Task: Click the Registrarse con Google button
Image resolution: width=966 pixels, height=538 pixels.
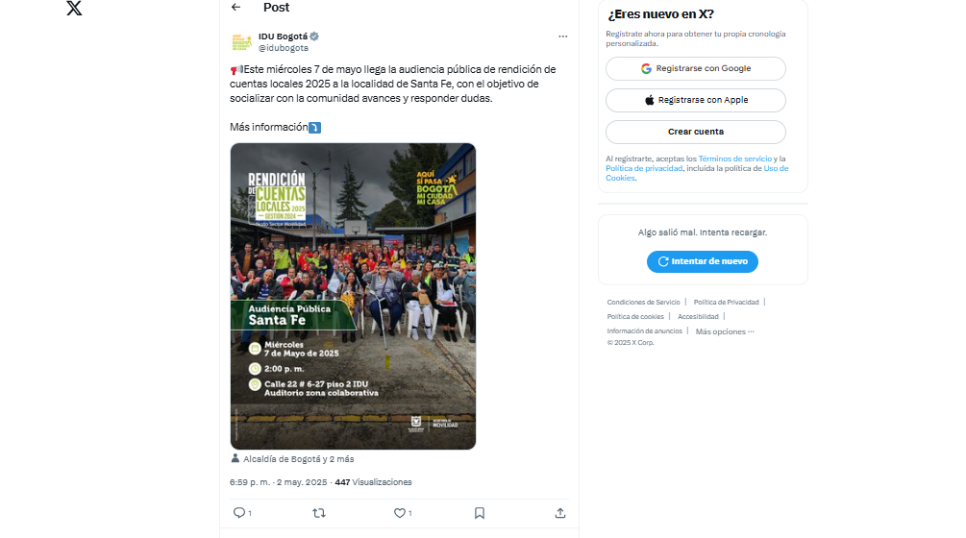Action: (696, 68)
